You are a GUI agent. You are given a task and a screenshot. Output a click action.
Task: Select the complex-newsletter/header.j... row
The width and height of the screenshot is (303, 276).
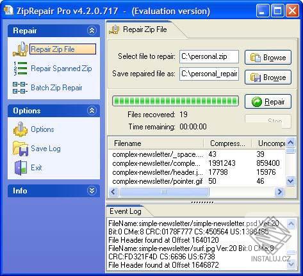pyautogui.click(x=197, y=172)
